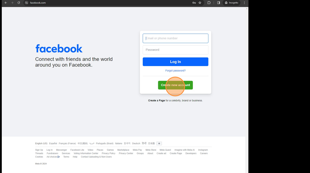Open Contact Uploading & Non-Users link

[x=96, y=157]
